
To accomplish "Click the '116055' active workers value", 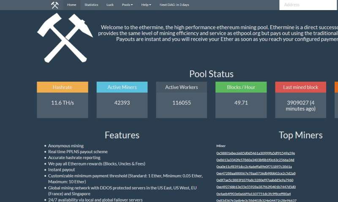I will [x=182, y=103].
